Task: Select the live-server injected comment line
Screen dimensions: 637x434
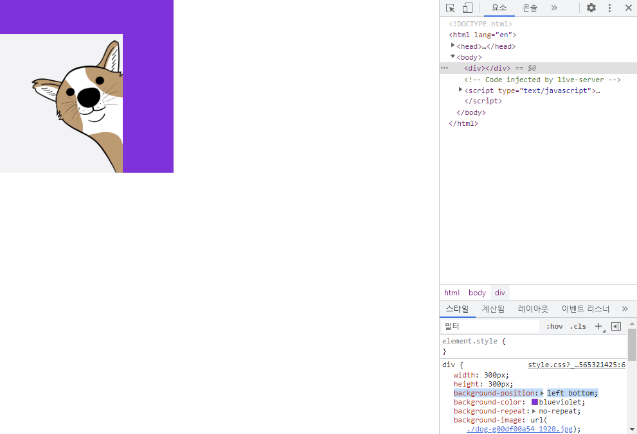Action: [x=543, y=80]
